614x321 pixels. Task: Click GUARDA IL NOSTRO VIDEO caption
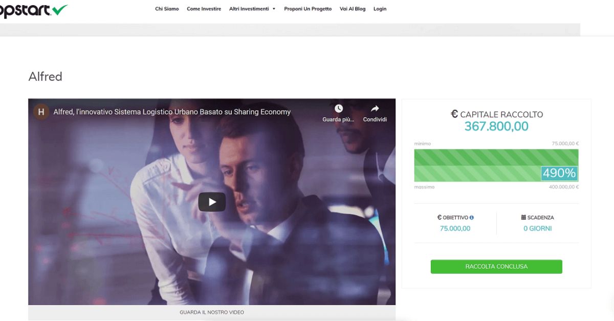[212, 312]
